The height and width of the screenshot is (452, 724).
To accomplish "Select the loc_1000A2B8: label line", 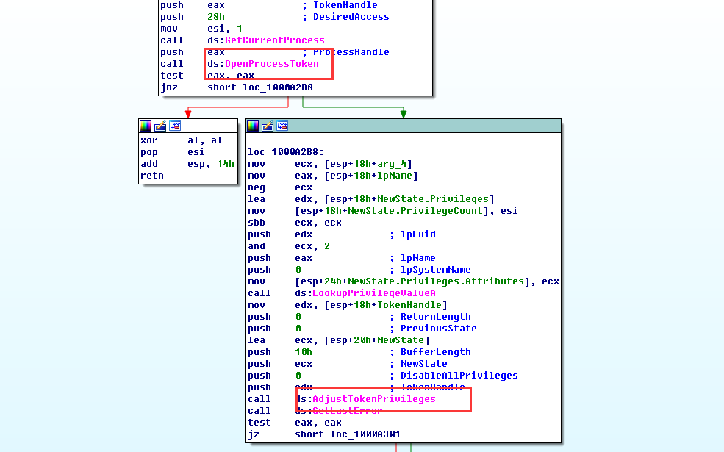I will [286, 152].
